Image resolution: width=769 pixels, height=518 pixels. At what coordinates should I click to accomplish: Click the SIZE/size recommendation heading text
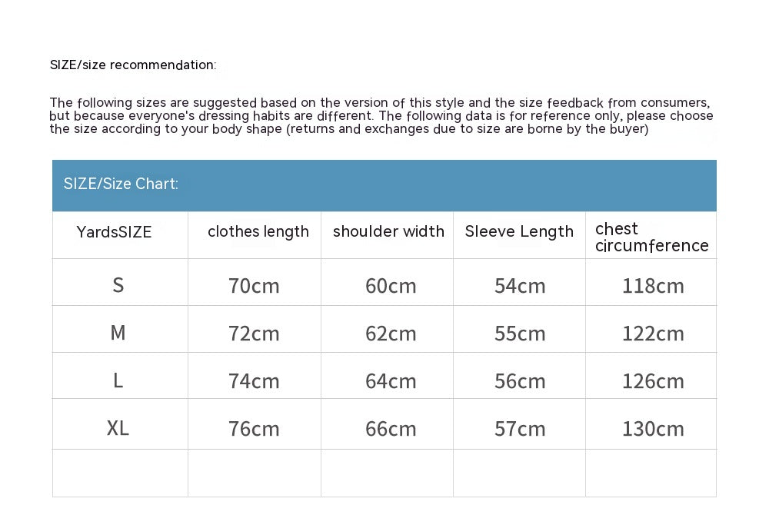coord(133,65)
